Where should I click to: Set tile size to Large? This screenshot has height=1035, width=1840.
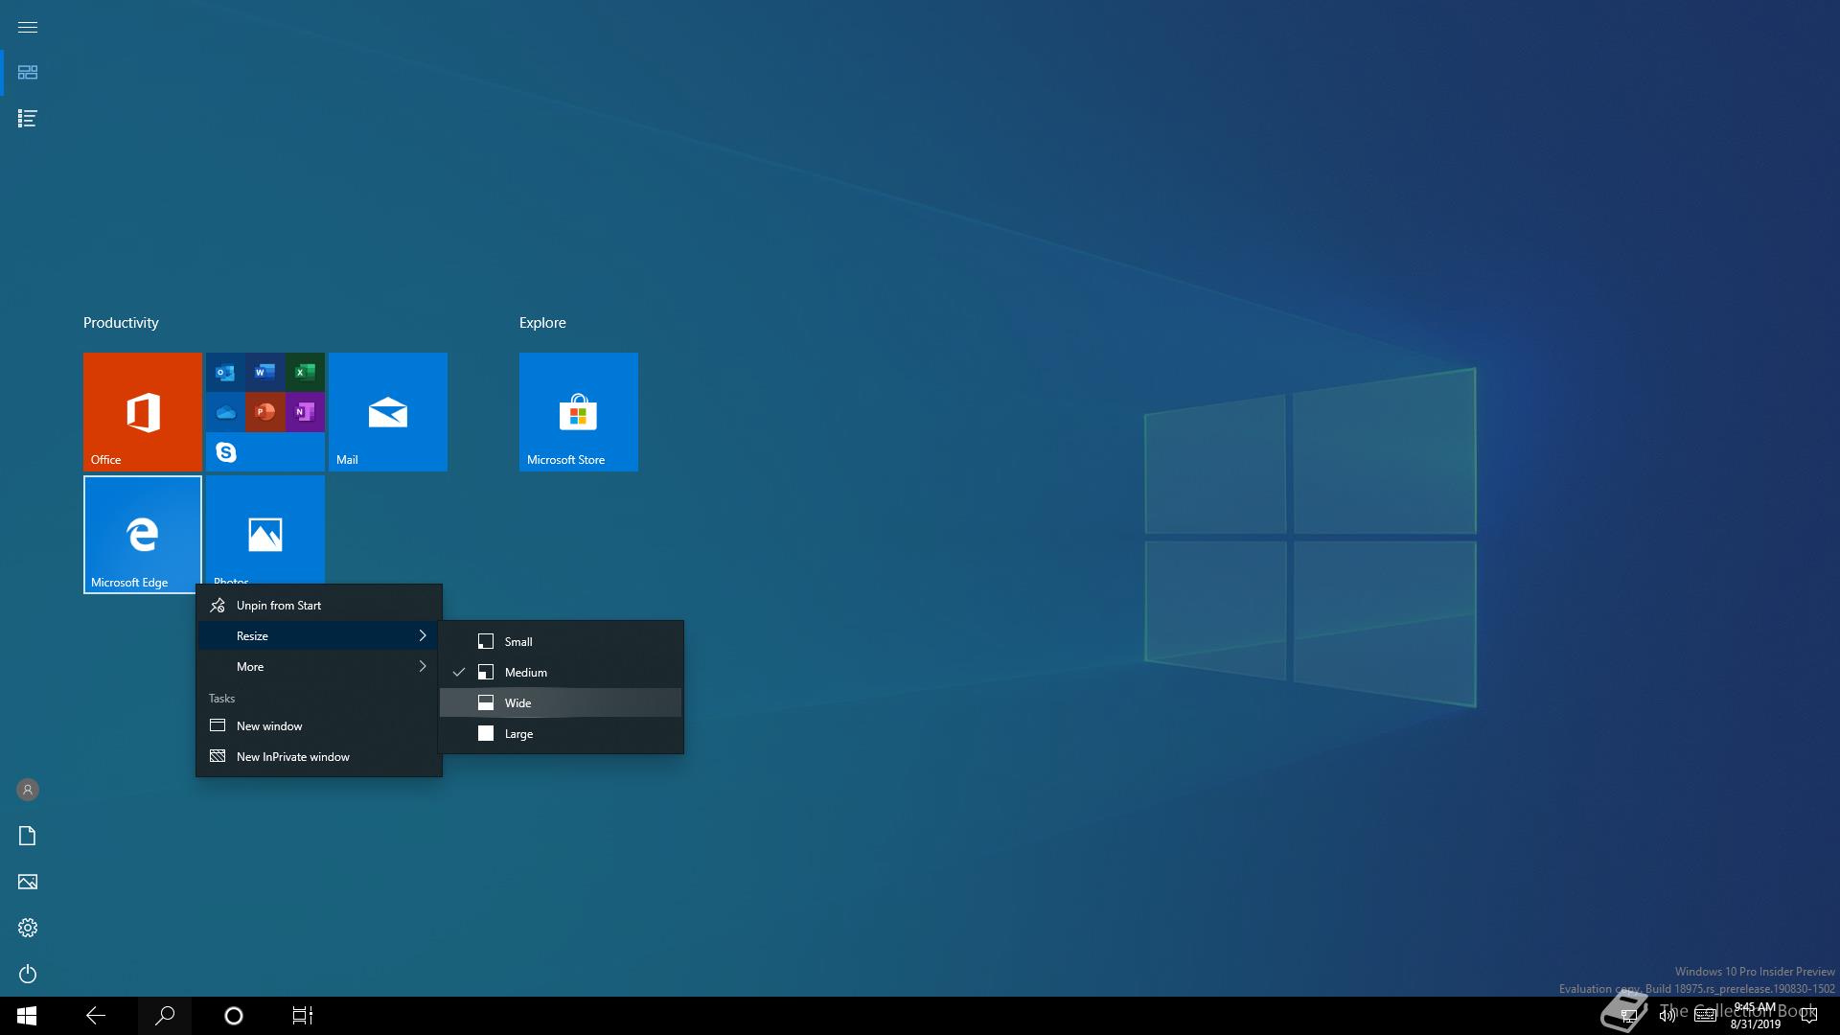[x=561, y=734]
